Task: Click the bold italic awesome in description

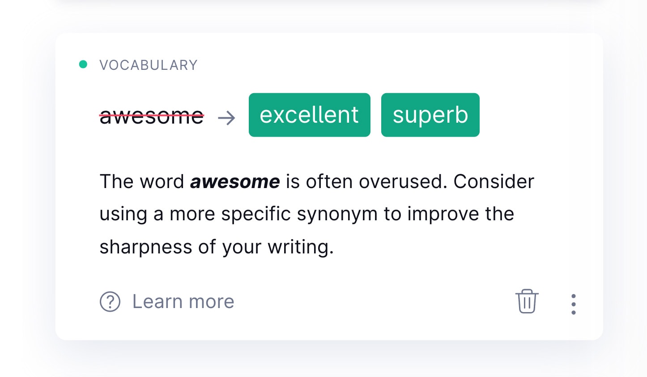Action: point(235,182)
